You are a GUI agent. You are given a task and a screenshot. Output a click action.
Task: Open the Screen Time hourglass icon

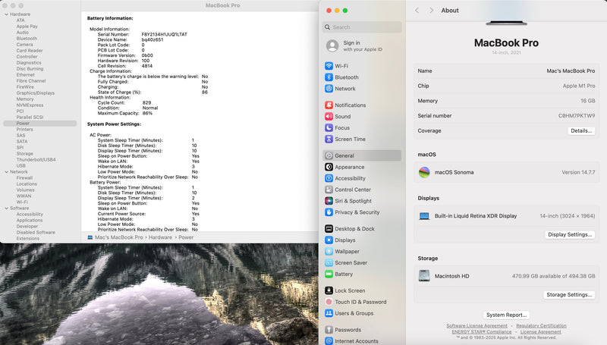(329, 139)
